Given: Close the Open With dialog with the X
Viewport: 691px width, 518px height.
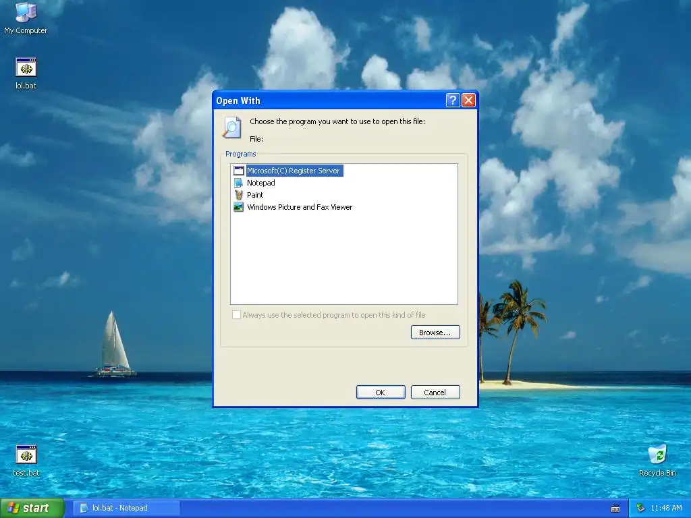Looking at the screenshot, I should [x=468, y=100].
